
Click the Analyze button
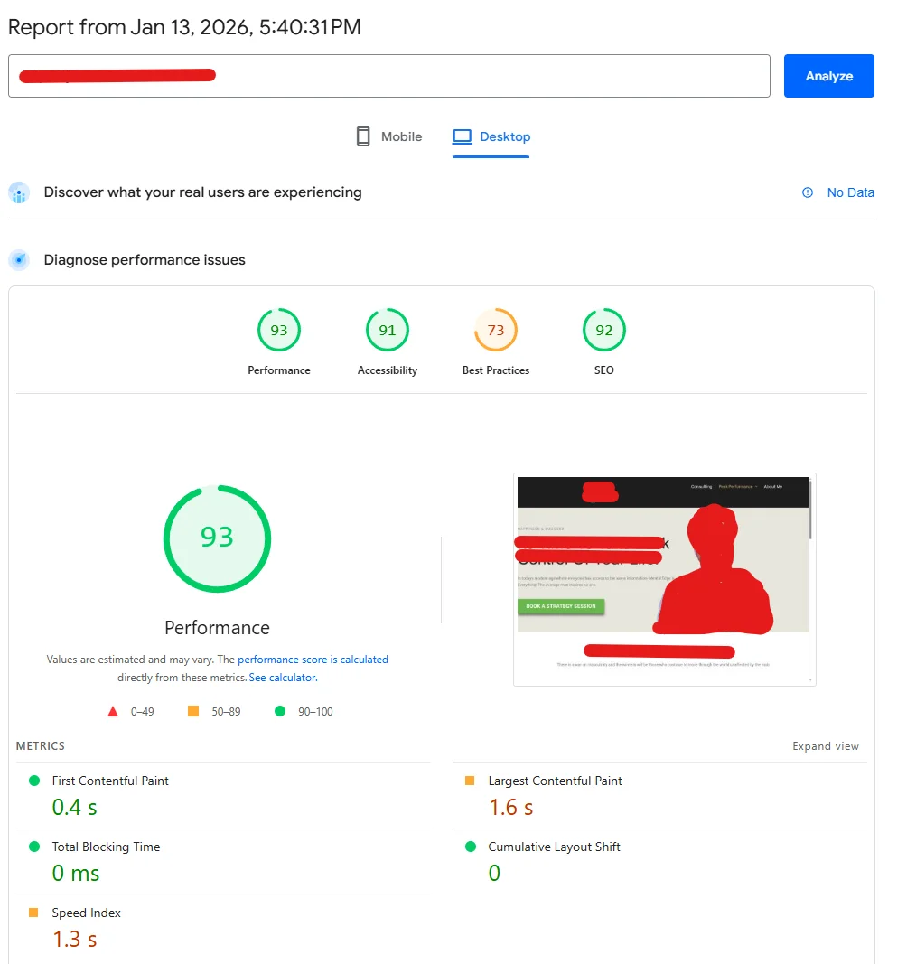827,76
